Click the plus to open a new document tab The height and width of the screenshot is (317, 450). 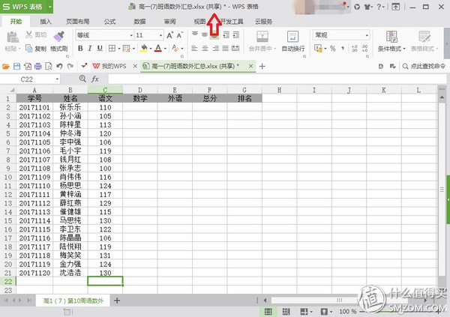(262, 67)
